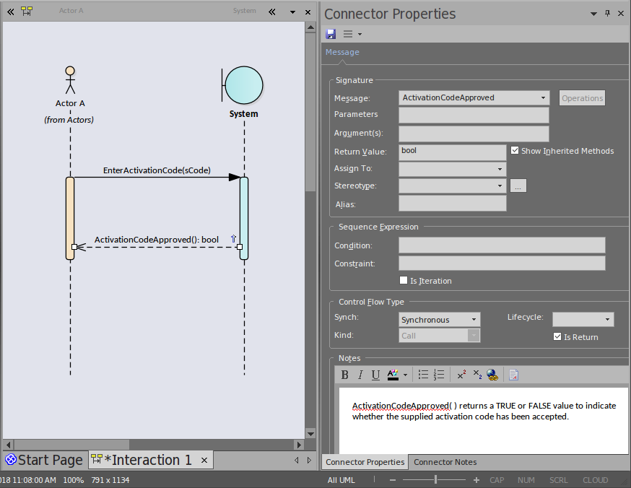This screenshot has width=631, height=488.
Task: Insert a bulleted list in Notes
Action: tap(423, 375)
